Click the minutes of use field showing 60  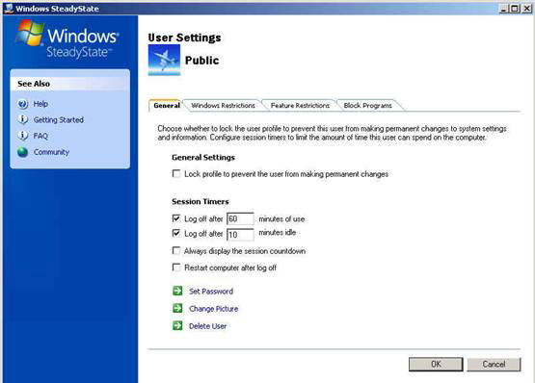[240, 218]
